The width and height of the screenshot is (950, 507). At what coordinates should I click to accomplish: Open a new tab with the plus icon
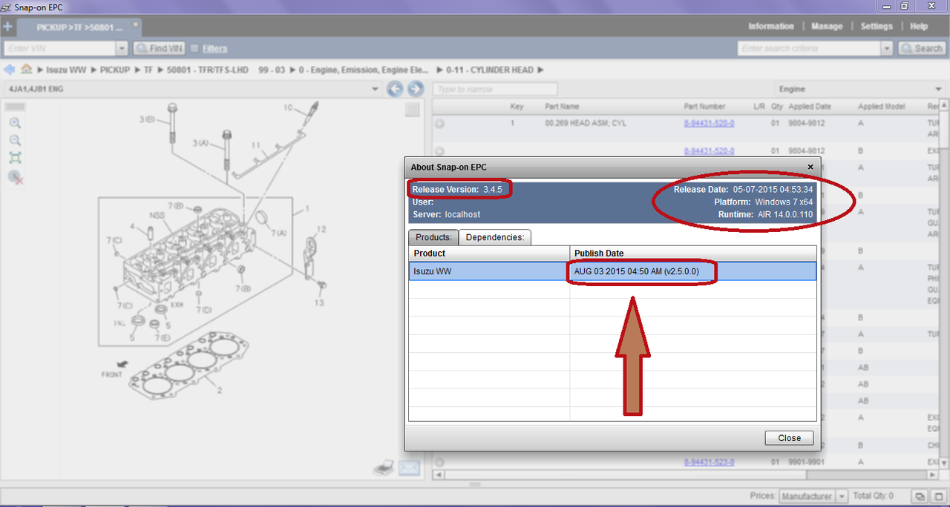(x=7, y=27)
